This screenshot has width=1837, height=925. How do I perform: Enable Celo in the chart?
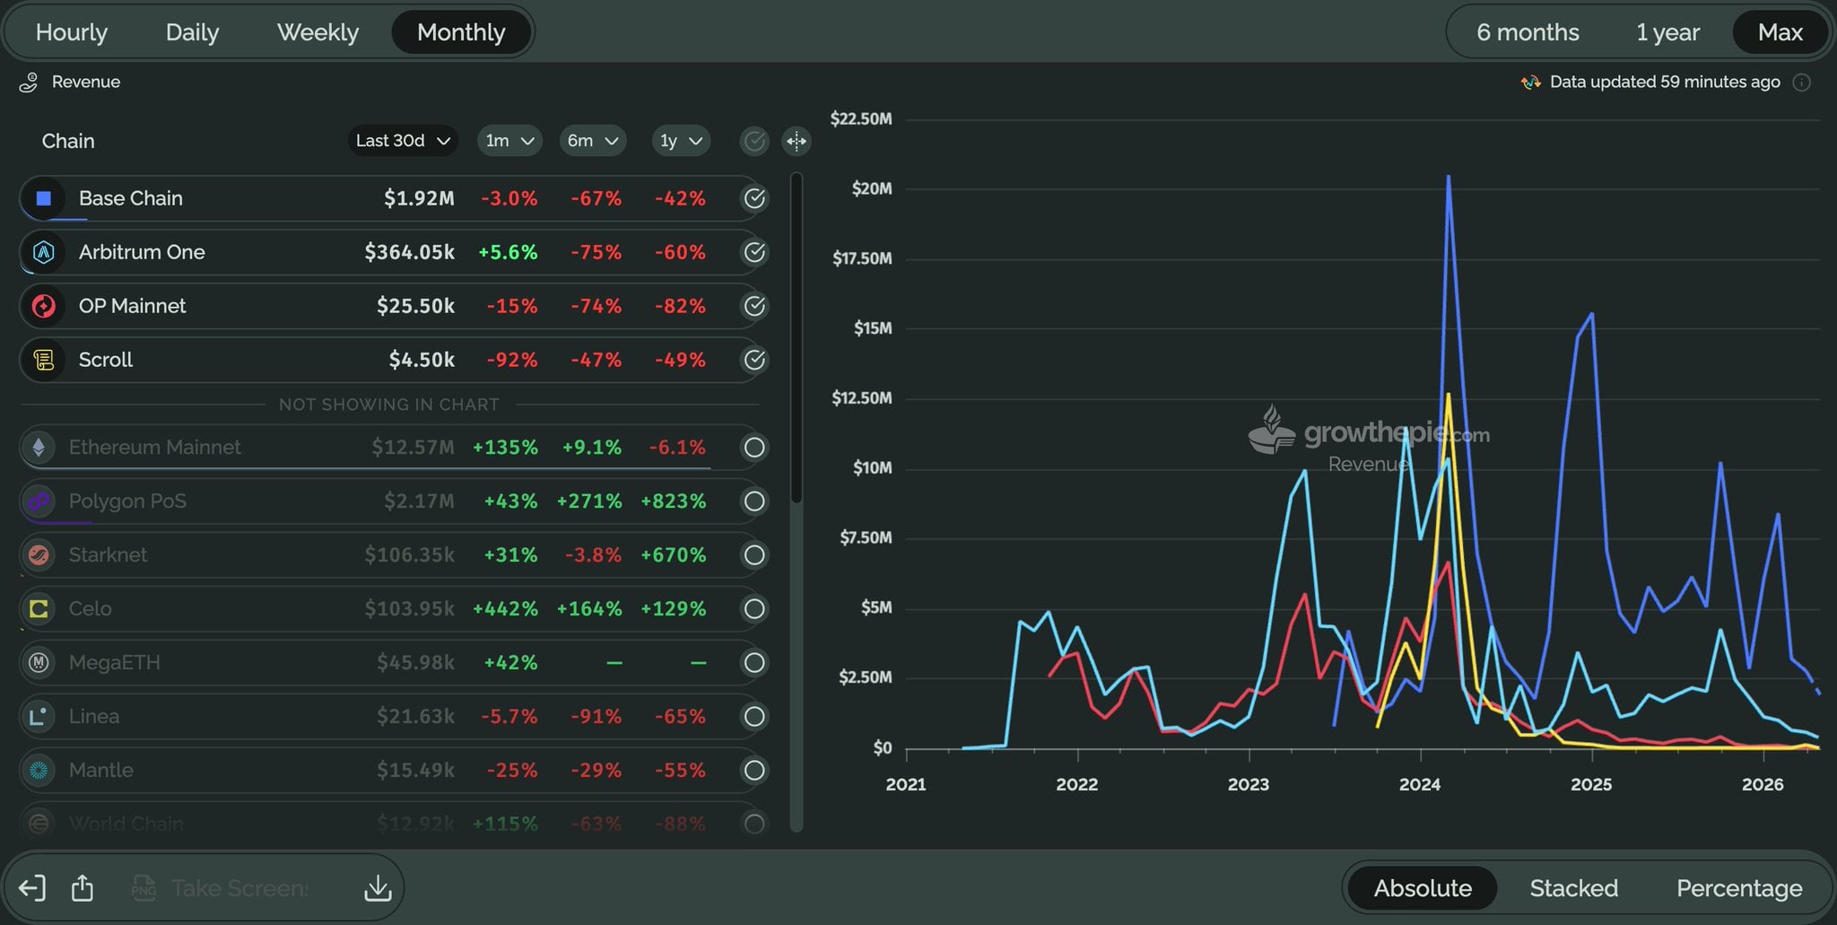[755, 608]
